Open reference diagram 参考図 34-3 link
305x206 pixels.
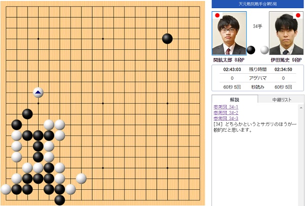pyautogui.click(x=226, y=118)
